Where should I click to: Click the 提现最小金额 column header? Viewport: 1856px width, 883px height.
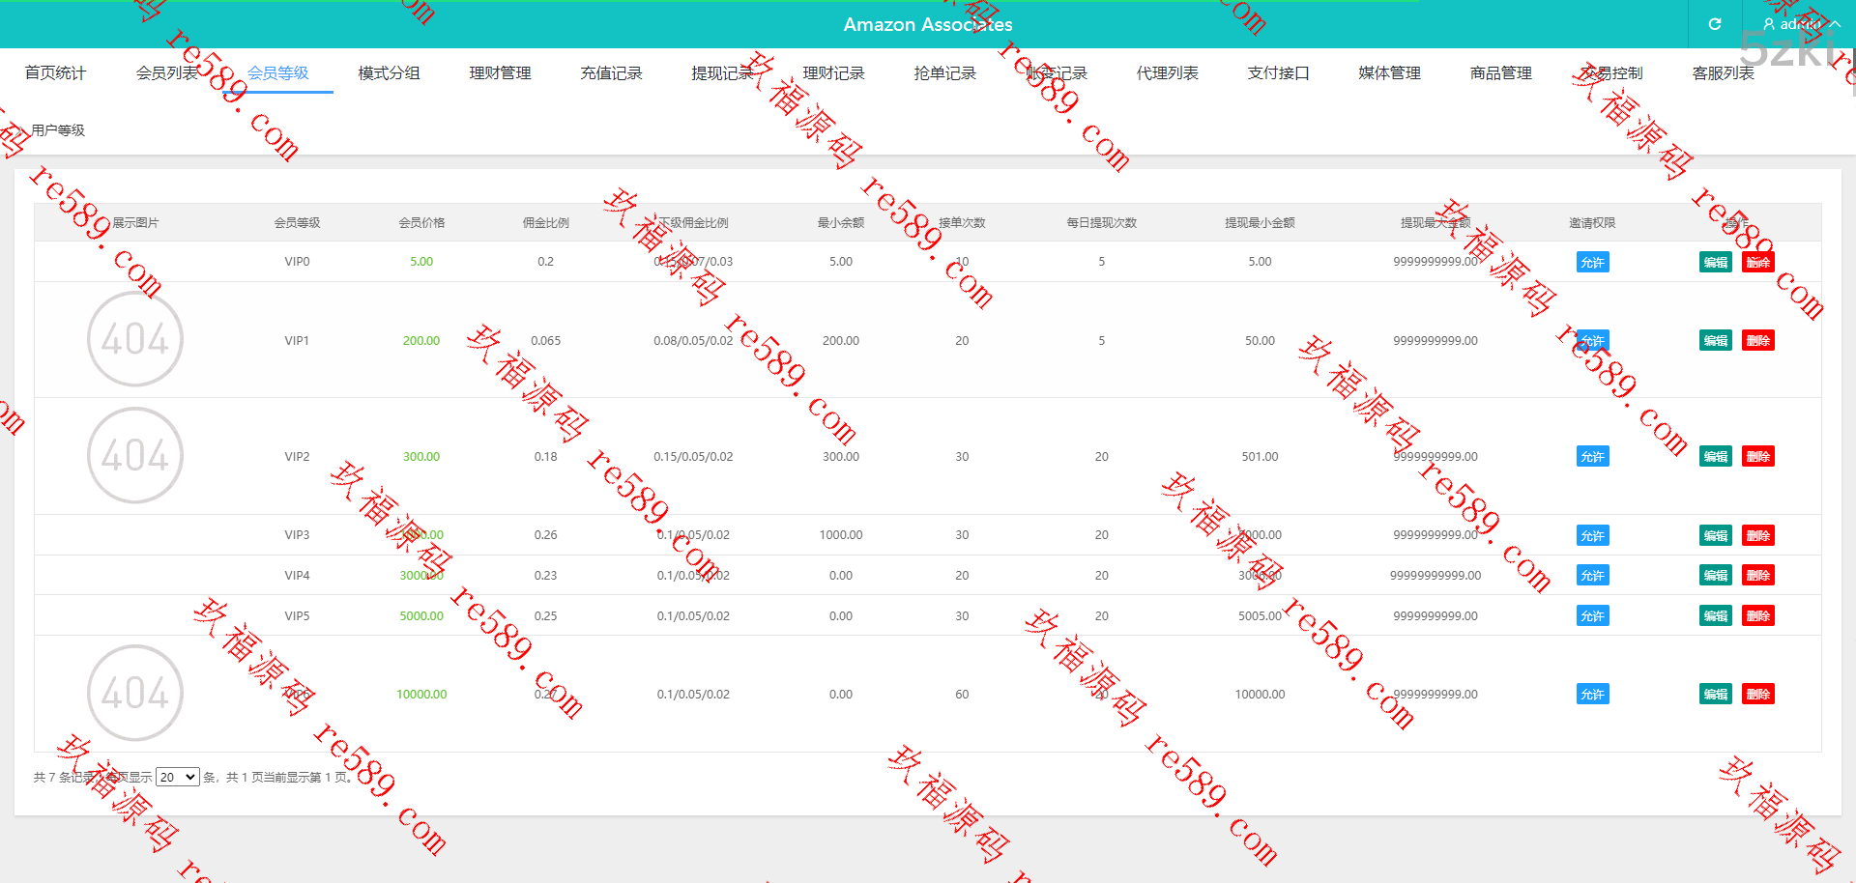point(1260,222)
